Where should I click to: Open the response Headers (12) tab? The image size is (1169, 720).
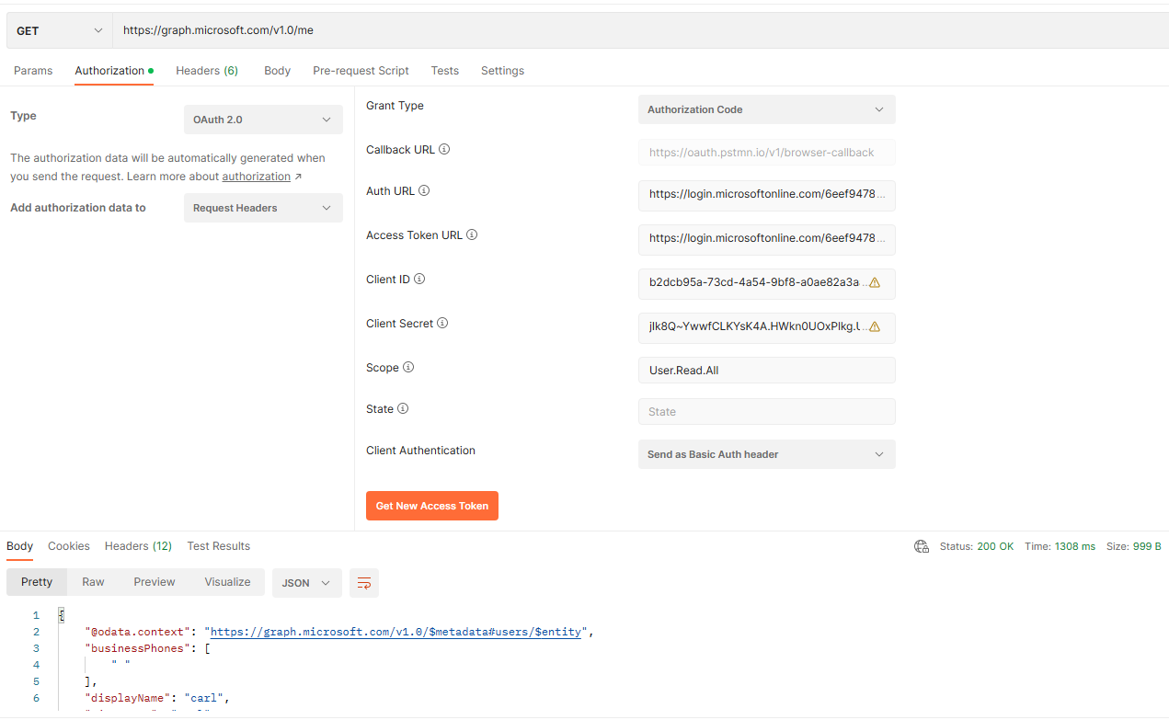[x=138, y=546]
